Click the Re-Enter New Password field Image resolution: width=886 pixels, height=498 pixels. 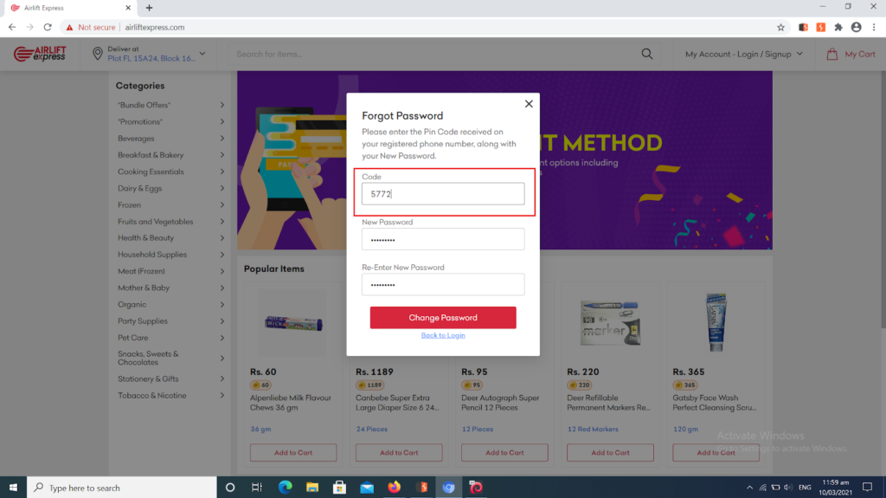[x=443, y=285]
